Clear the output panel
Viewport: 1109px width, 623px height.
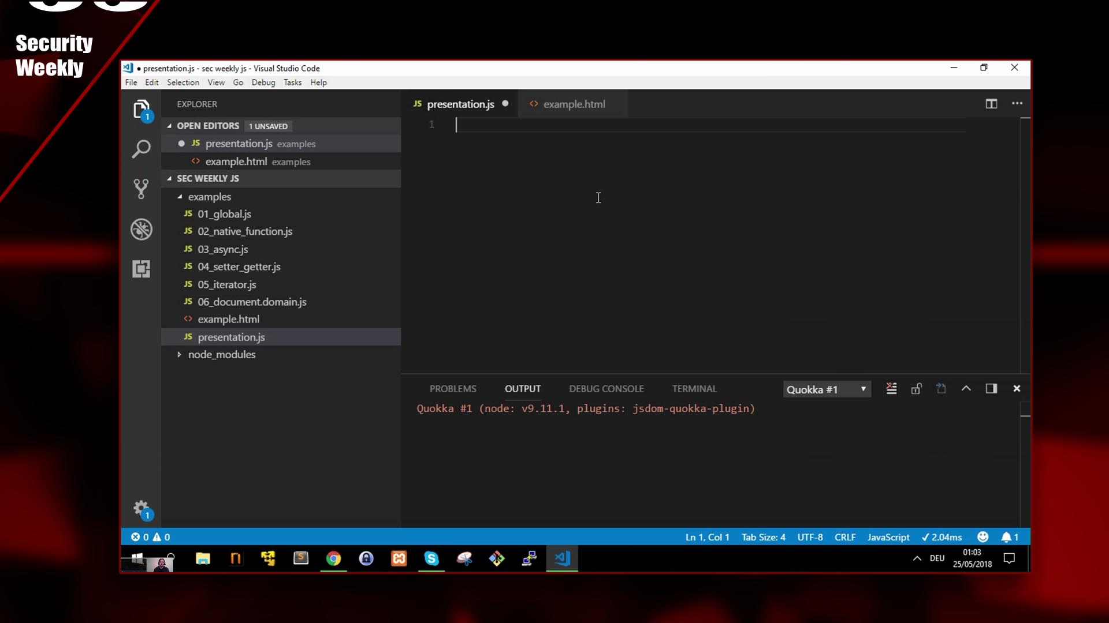(891, 389)
